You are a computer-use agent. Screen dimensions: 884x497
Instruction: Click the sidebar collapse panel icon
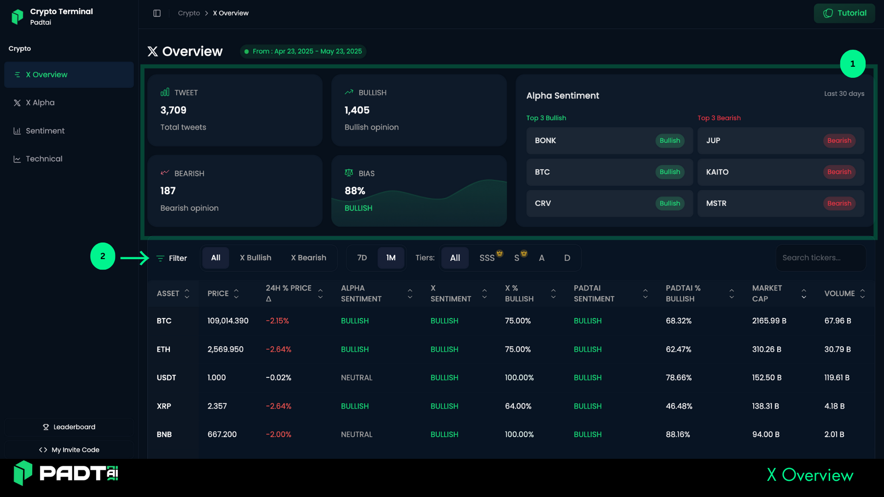tap(157, 13)
